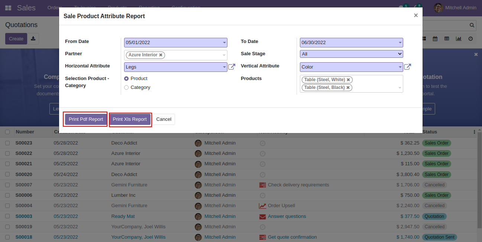Image resolution: width=482 pixels, height=242 pixels.
Task: Check the checkbox for order S00006
Action: point(7,195)
